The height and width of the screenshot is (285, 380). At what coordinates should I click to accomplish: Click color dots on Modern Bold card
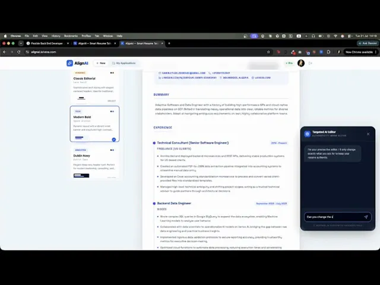(x=112, y=112)
